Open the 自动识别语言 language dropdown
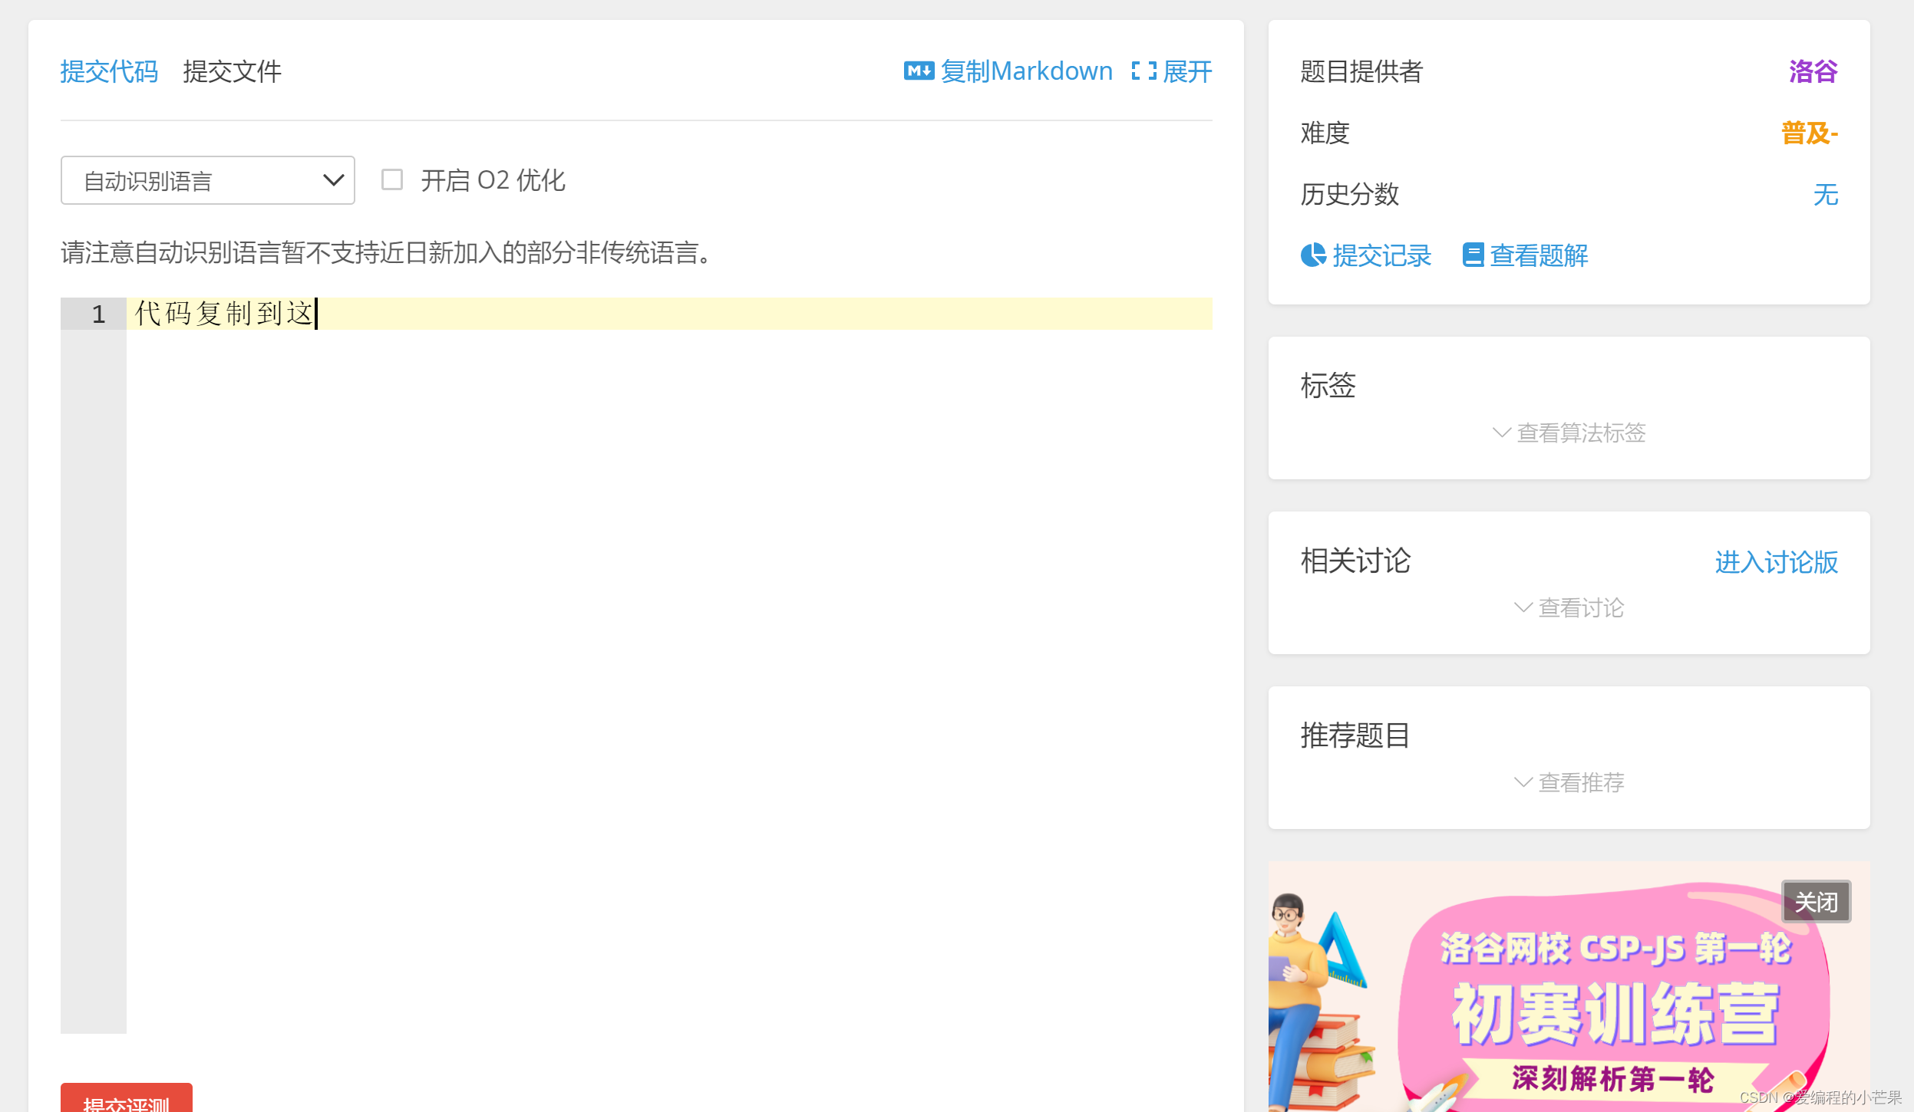Screen dimensions: 1914x1112 [207, 180]
